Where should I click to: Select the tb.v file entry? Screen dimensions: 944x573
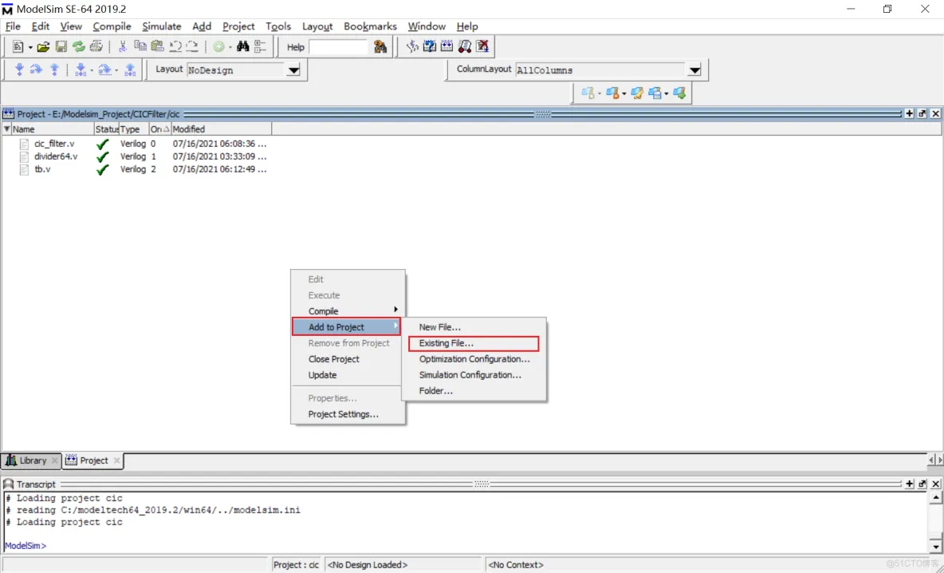click(42, 169)
